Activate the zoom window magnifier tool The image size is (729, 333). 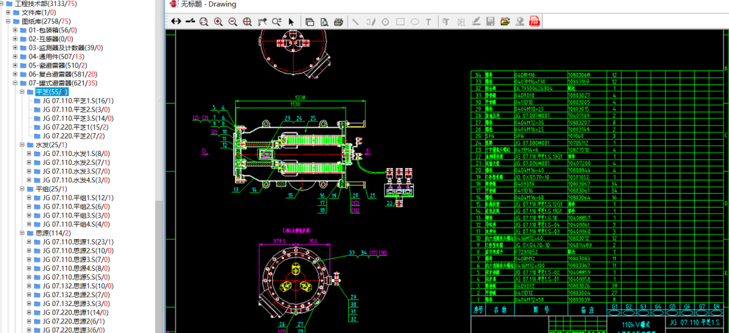[x=204, y=22]
